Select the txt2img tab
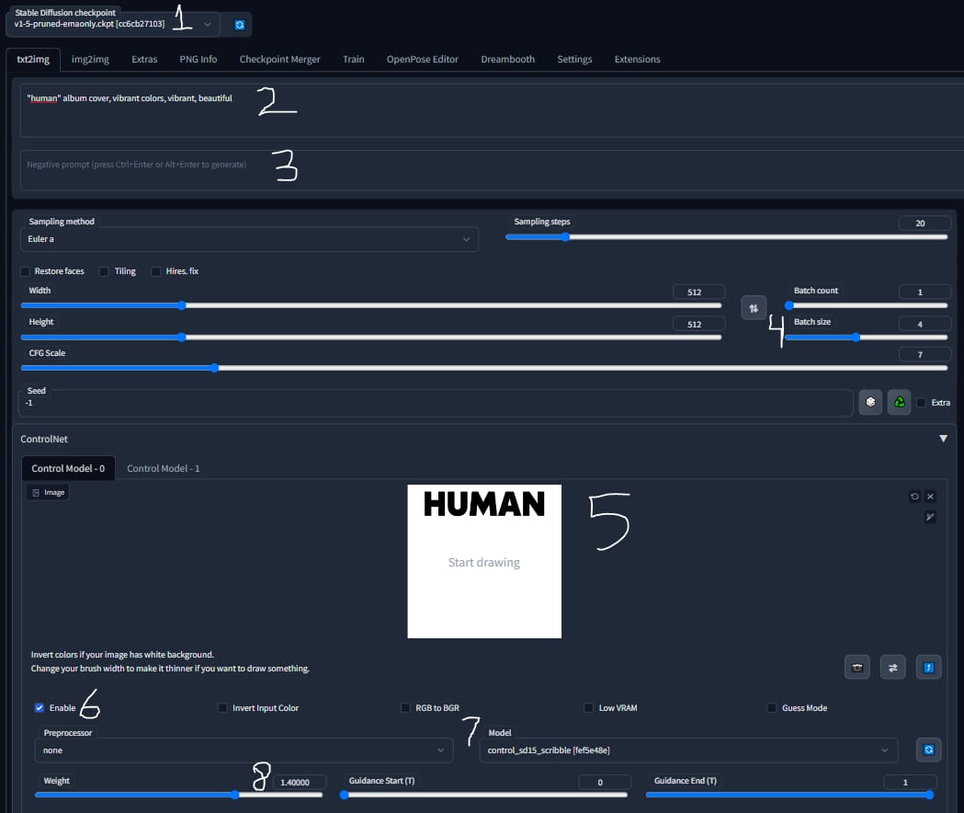964x813 pixels. (33, 59)
